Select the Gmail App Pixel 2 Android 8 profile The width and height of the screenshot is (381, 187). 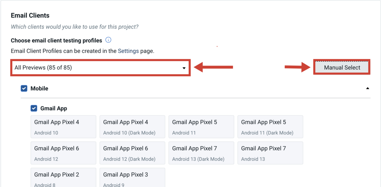[63, 177]
